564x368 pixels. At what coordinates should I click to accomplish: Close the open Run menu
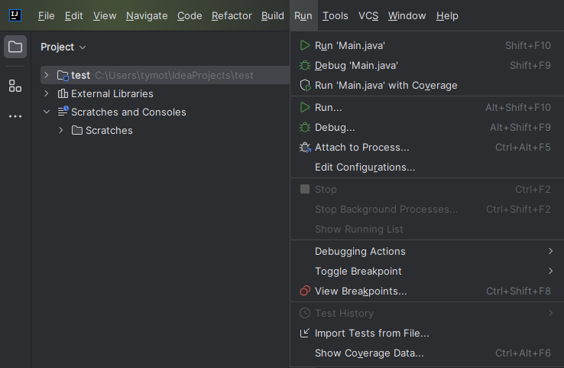[x=303, y=16]
